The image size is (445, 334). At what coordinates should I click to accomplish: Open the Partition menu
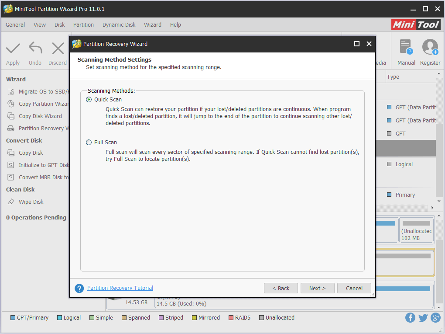83,25
